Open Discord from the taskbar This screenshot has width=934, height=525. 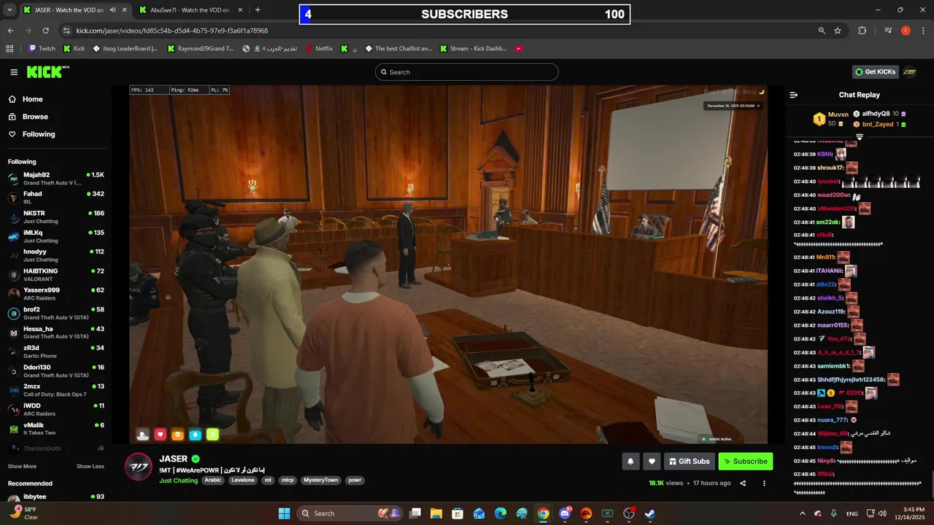[565, 513]
